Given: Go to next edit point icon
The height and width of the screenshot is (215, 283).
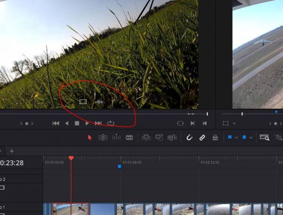Looking at the screenshot, I should point(192,123).
